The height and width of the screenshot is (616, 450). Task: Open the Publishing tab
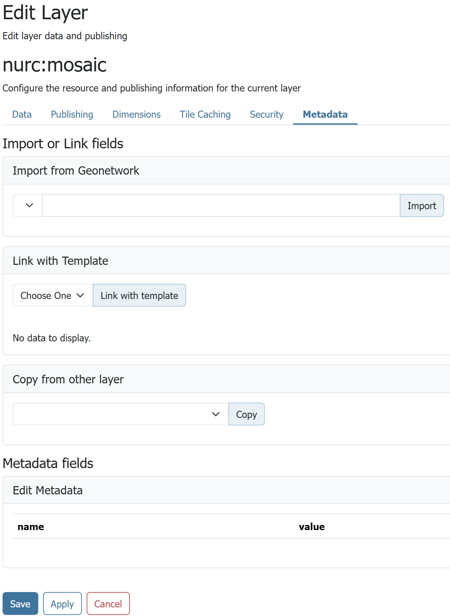coord(72,114)
